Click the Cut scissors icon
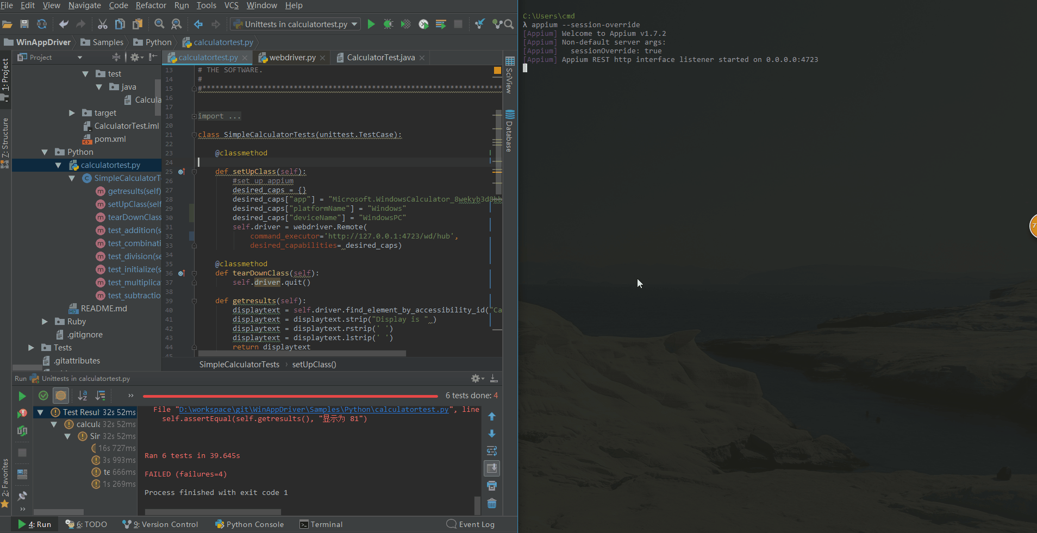This screenshot has height=533, width=1037. [x=103, y=24]
